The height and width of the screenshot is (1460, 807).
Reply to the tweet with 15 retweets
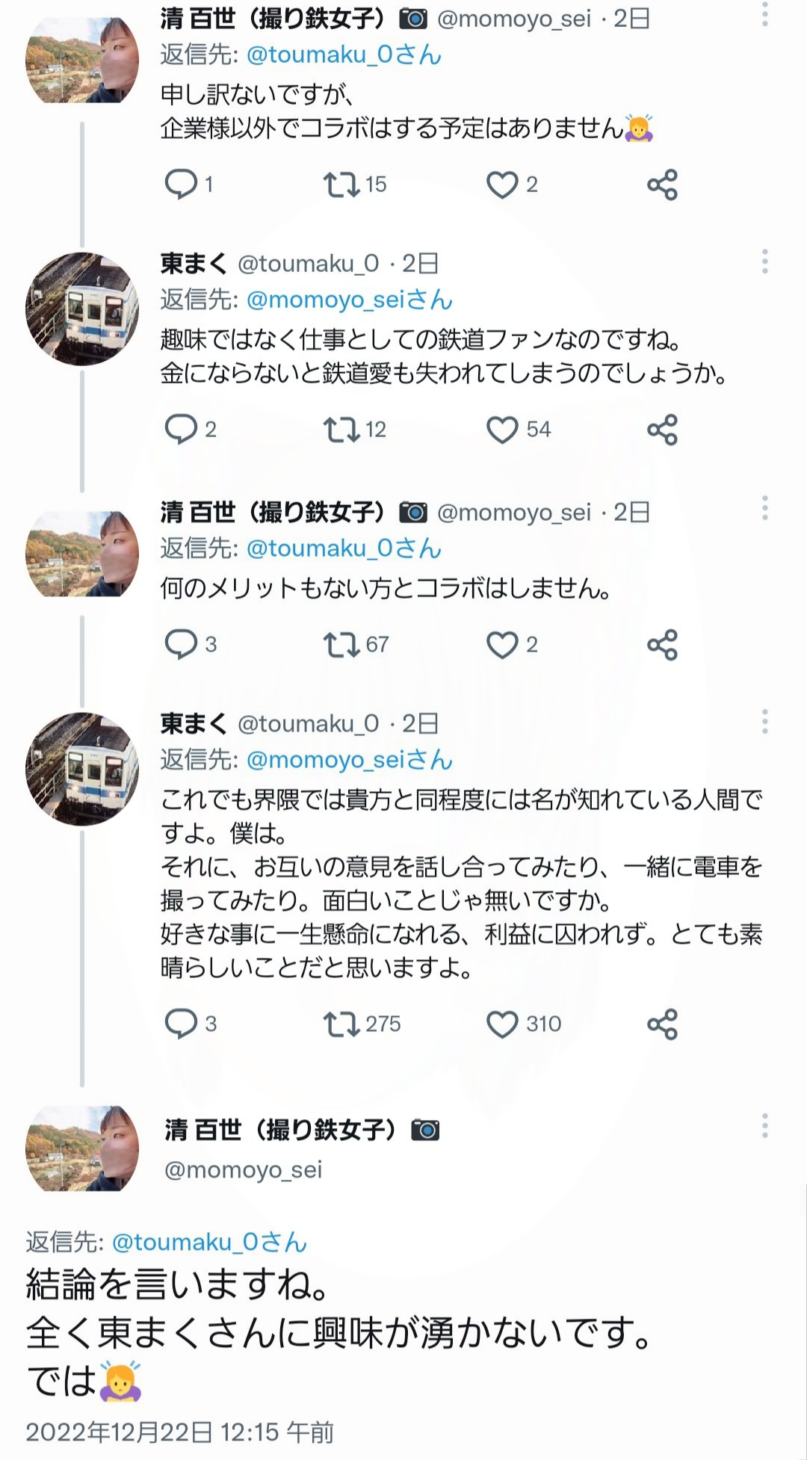tap(182, 184)
